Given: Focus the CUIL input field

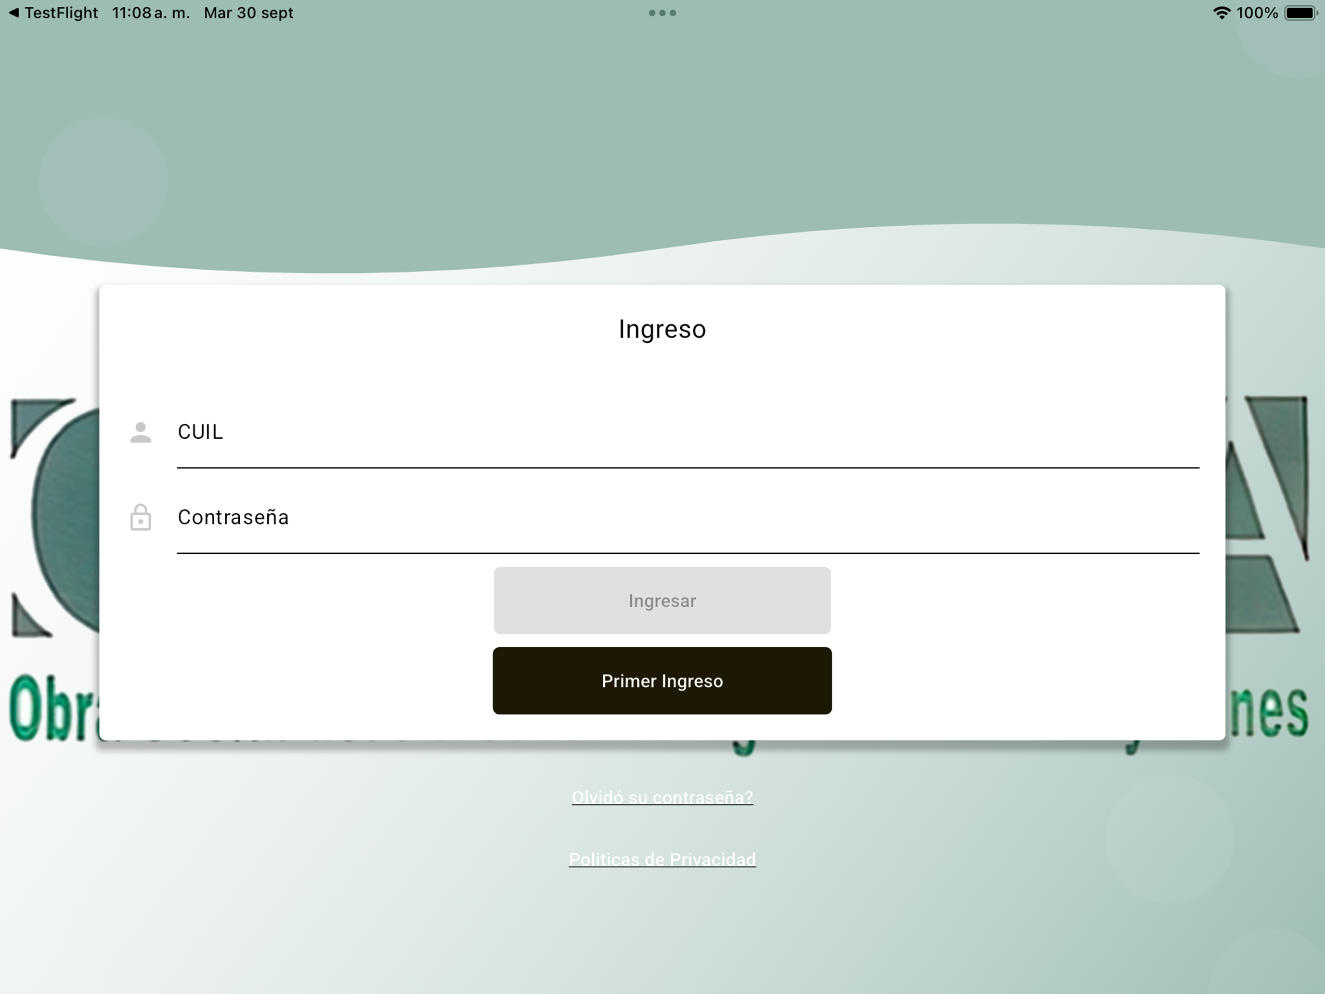Looking at the screenshot, I should tap(688, 432).
